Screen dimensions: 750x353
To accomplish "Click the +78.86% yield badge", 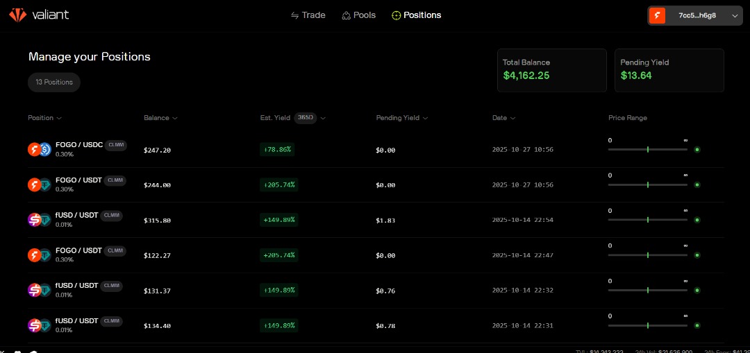I will [x=277, y=150].
